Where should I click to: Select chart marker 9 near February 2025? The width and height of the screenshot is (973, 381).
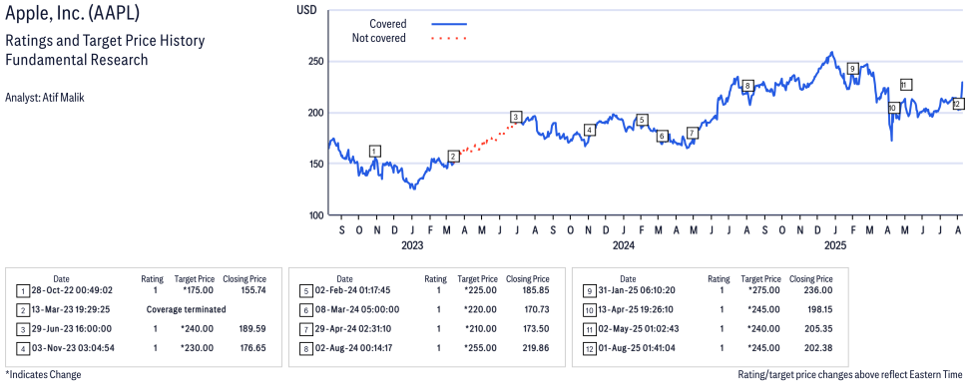pyautogui.click(x=852, y=68)
